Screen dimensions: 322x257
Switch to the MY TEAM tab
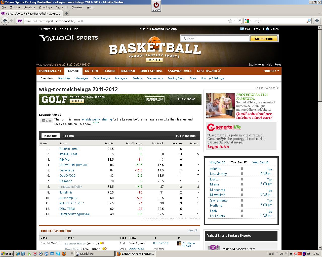click(91, 71)
